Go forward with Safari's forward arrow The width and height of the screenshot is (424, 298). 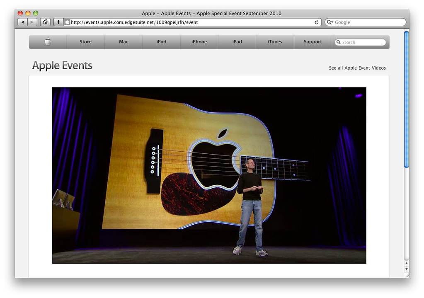(x=32, y=22)
